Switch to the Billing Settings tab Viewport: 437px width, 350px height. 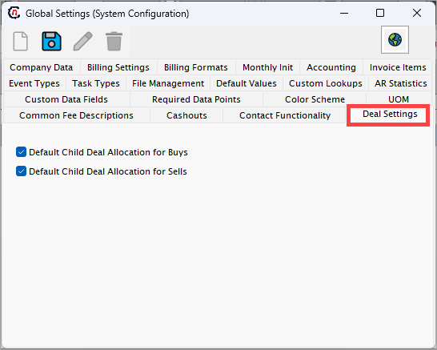click(x=118, y=67)
